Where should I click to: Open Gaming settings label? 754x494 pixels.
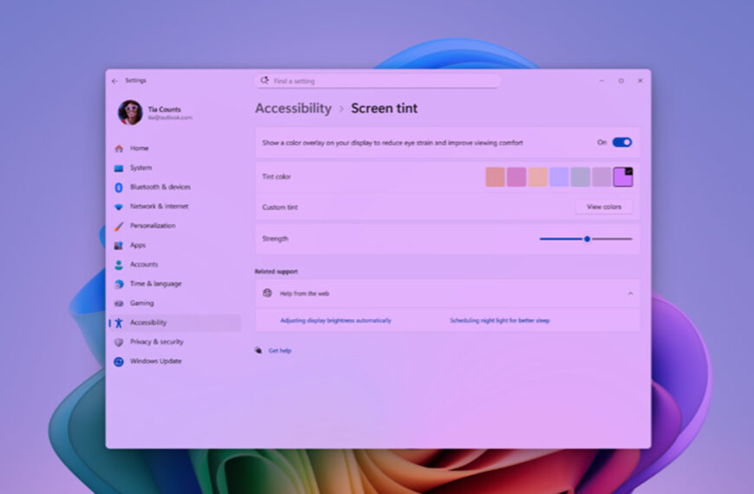142,303
